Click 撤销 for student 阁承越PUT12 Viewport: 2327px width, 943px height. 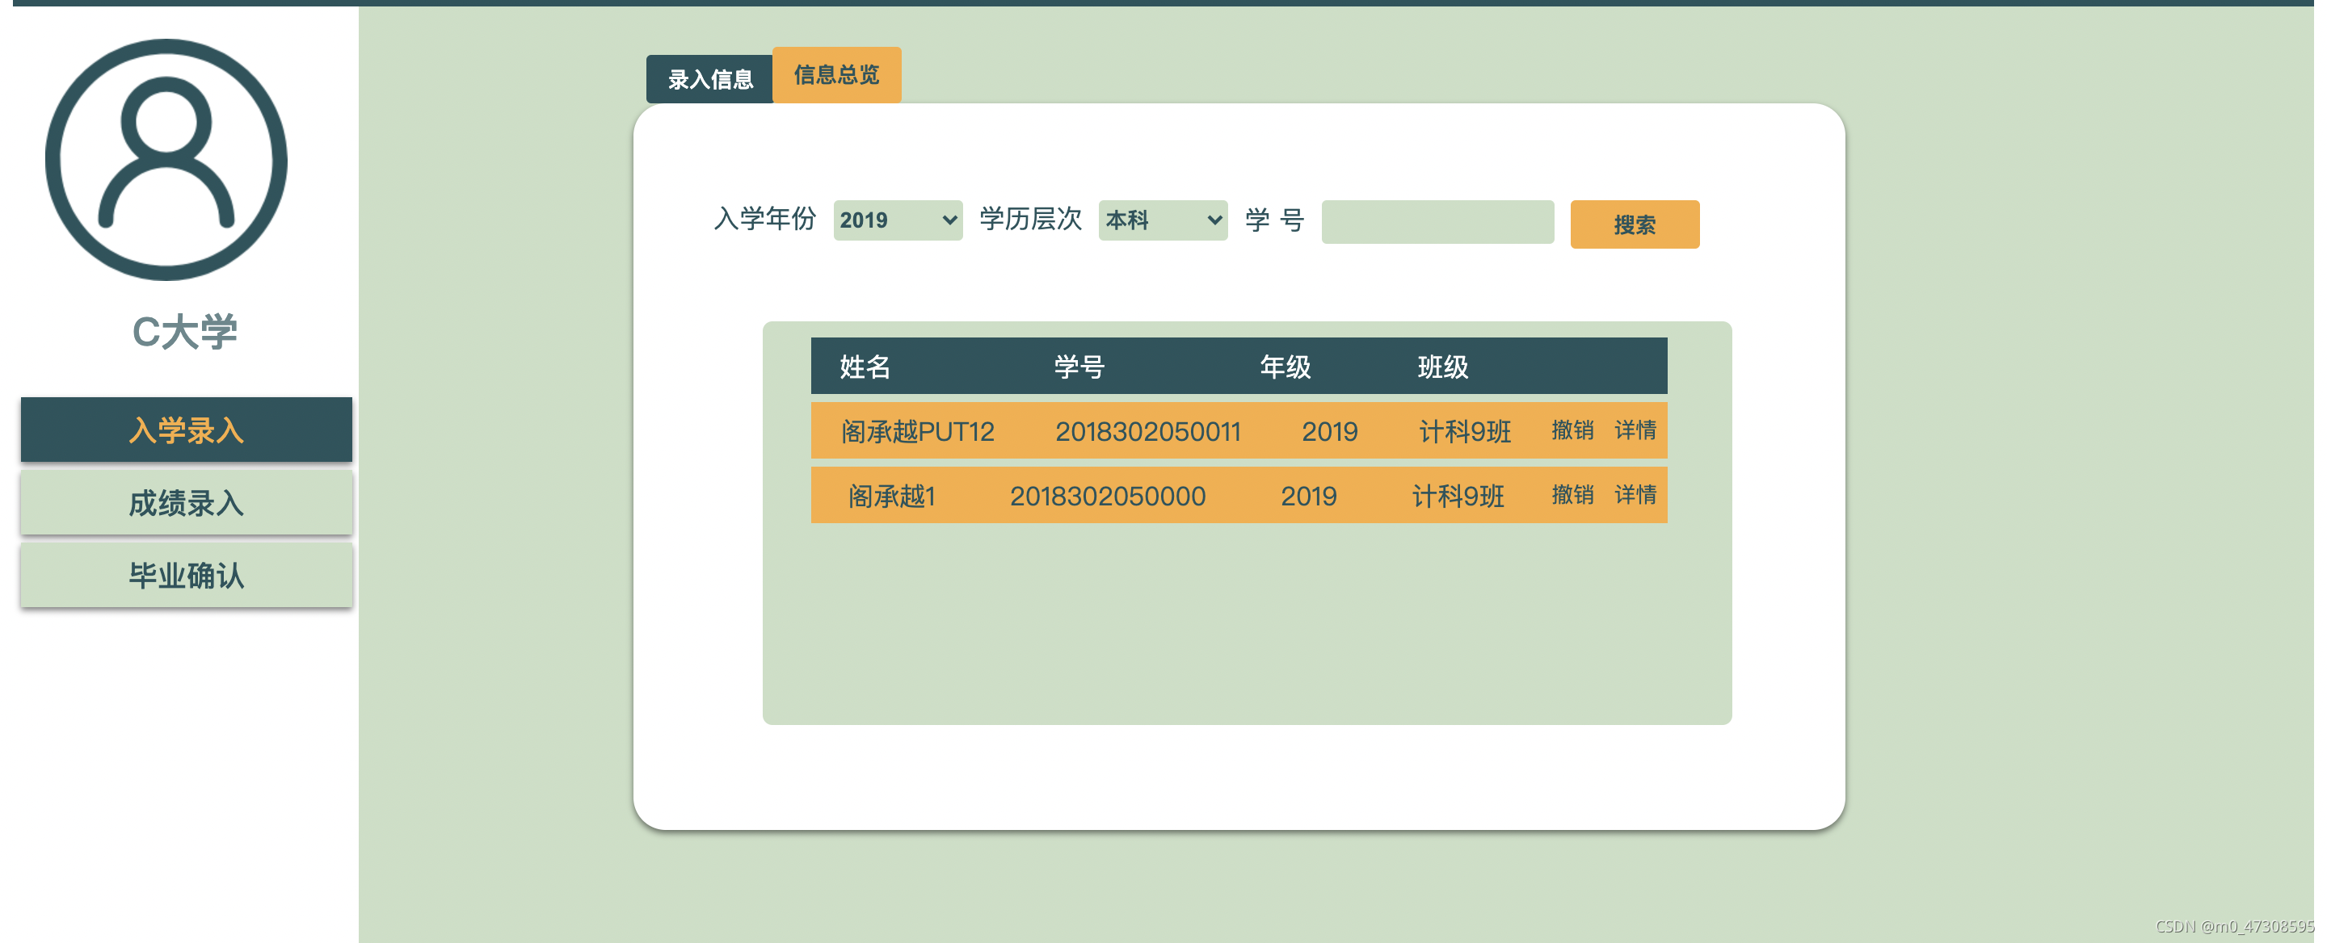tap(1572, 430)
